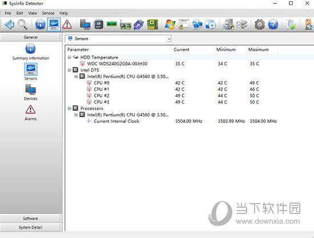
Task: Click the back arrow toolbar icon
Action: tap(9, 25)
